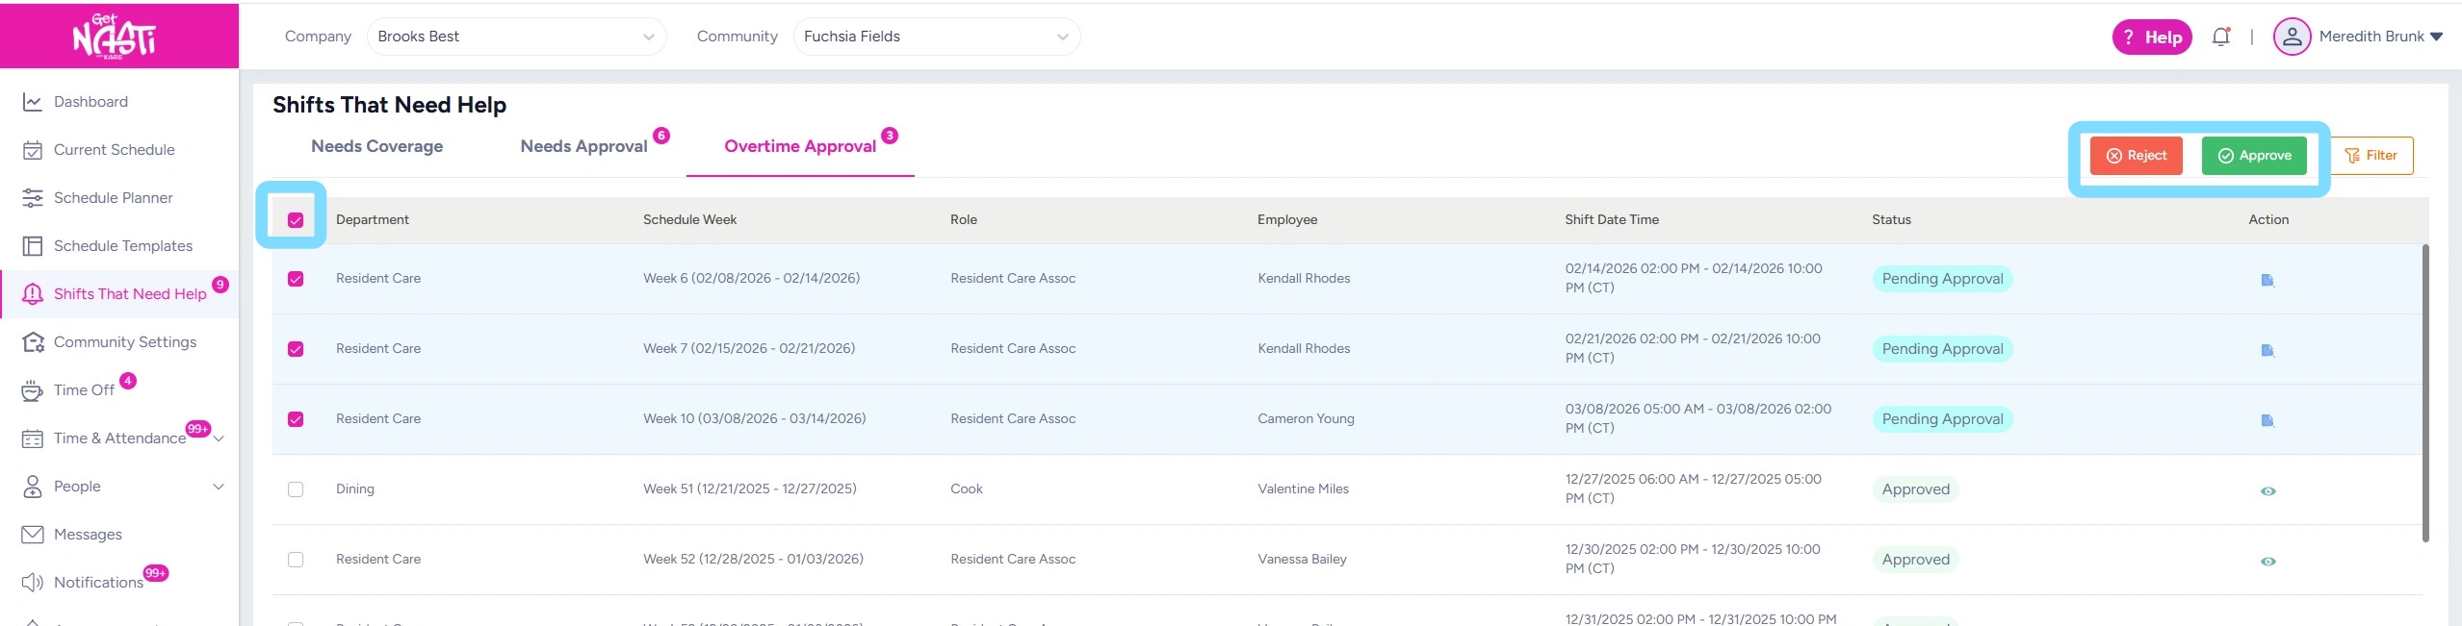Open the Filter button
The image size is (2462, 626).
2371,156
